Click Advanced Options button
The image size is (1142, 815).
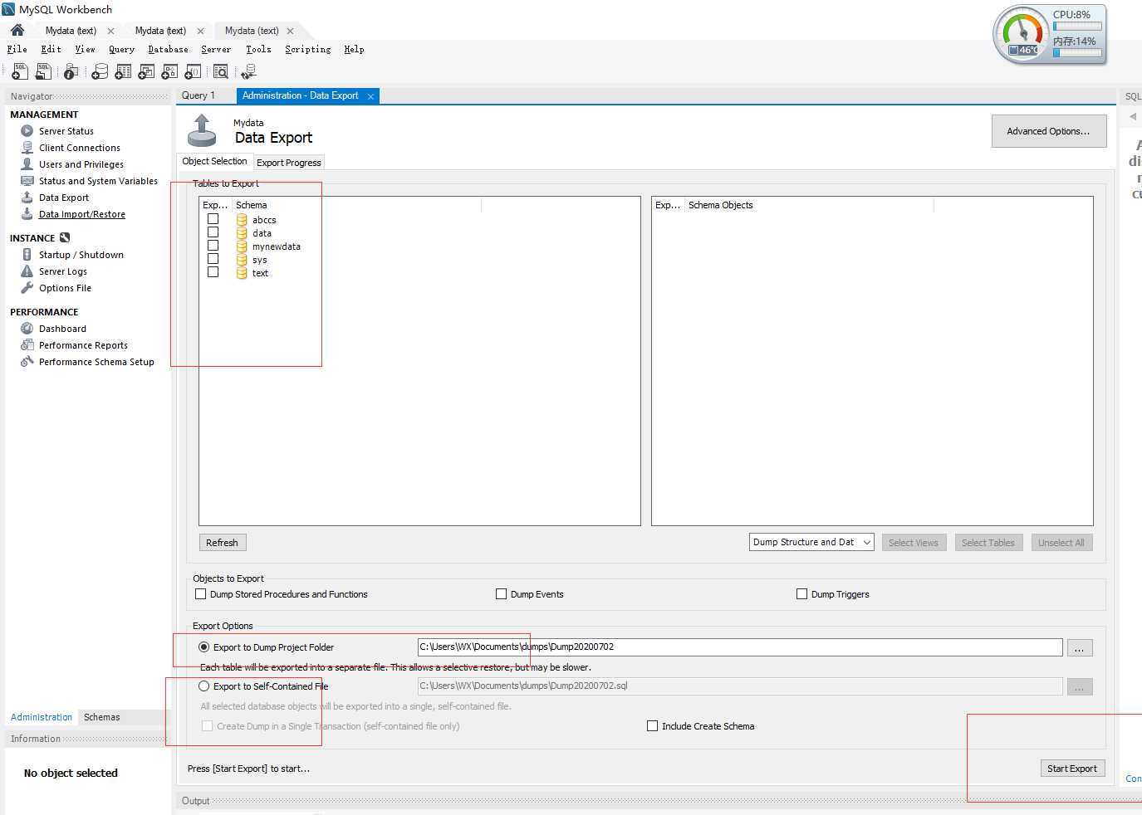coord(1049,131)
